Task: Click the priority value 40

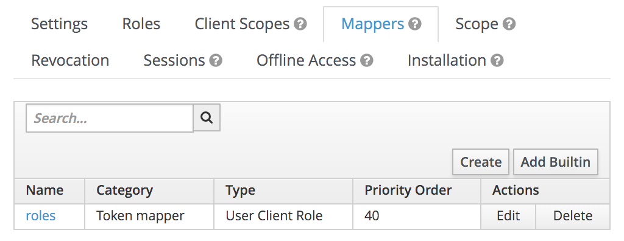Action: 372,216
